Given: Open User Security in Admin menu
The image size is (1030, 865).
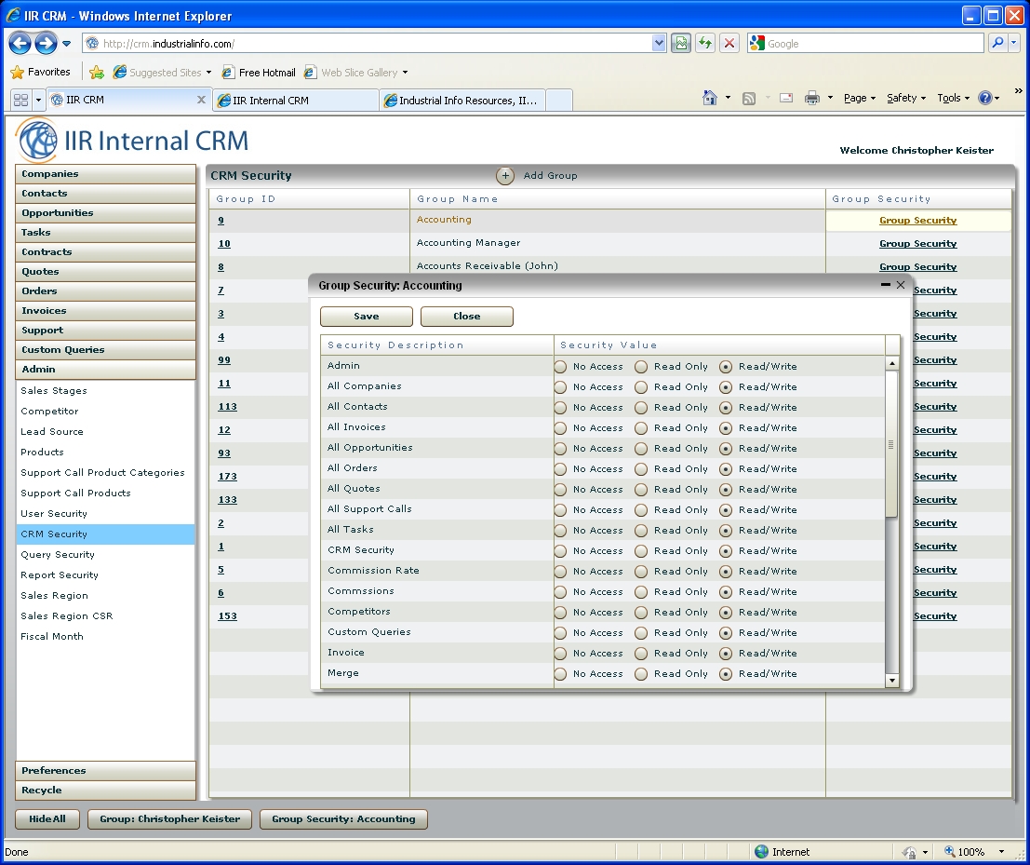Looking at the screenshot, I should [54, 514].
